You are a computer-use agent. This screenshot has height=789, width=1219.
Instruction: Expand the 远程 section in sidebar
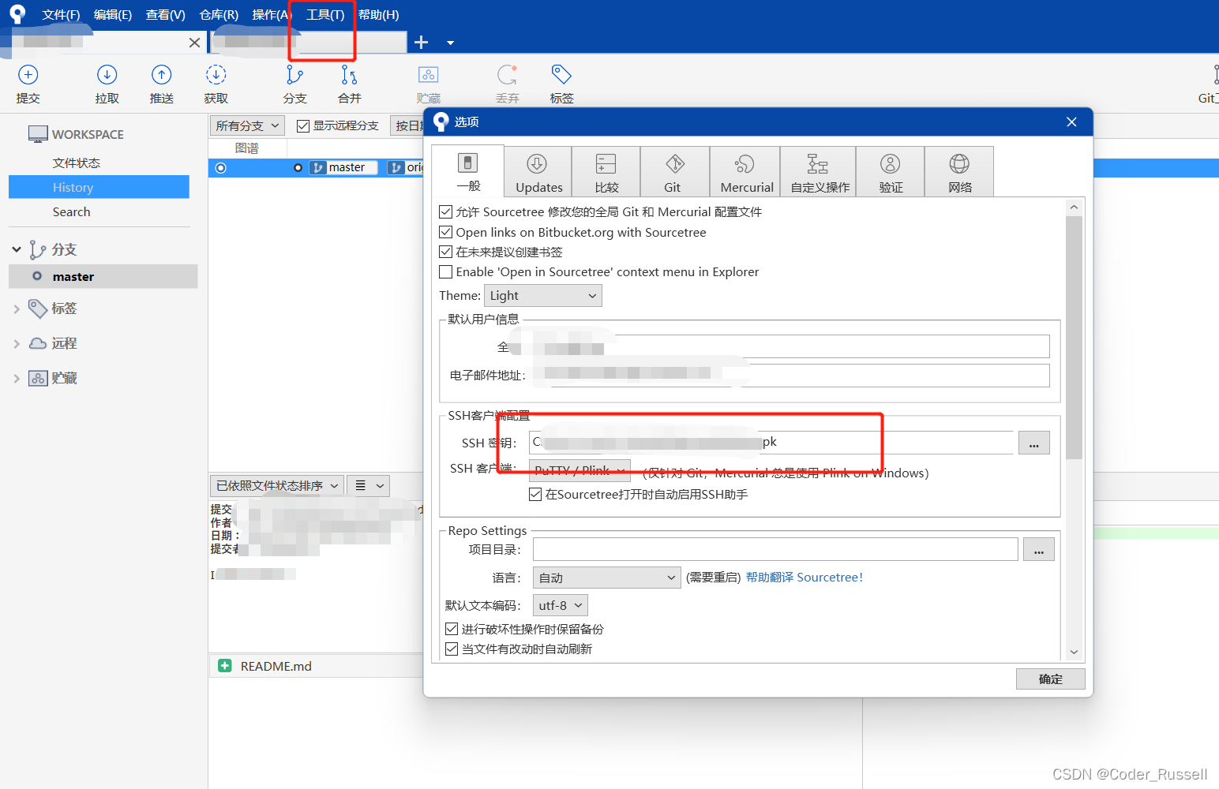click(16, 343)
